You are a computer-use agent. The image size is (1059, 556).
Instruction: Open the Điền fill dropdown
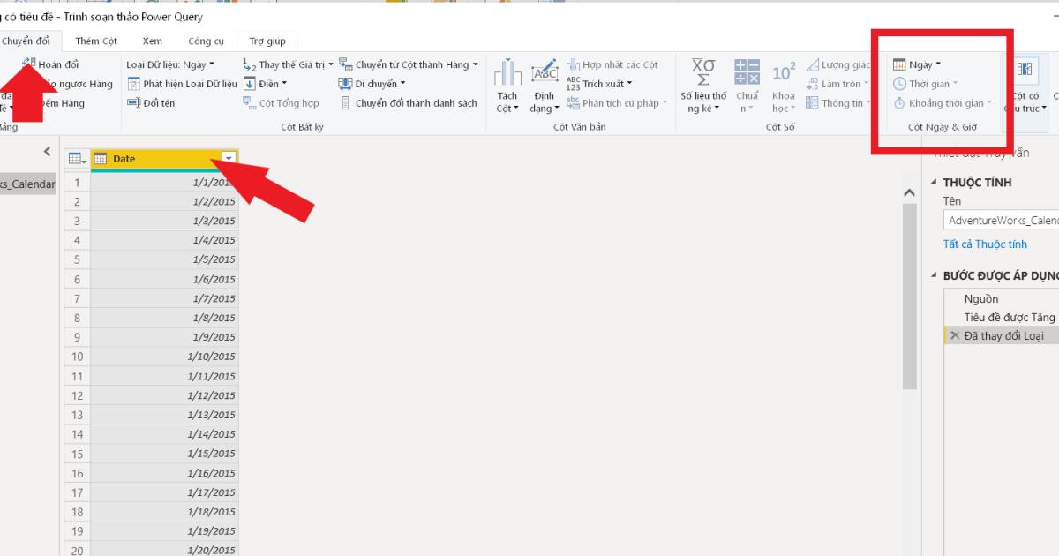tap(265, 84)
